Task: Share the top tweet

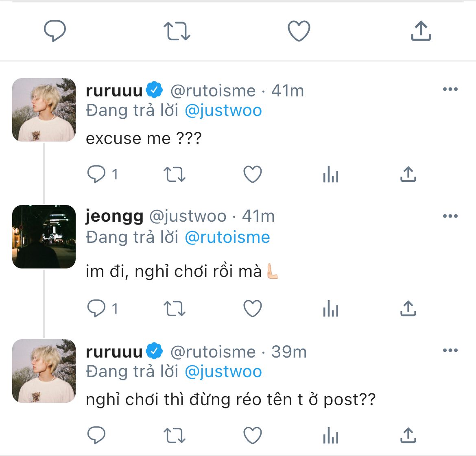Action: [421, 31]
